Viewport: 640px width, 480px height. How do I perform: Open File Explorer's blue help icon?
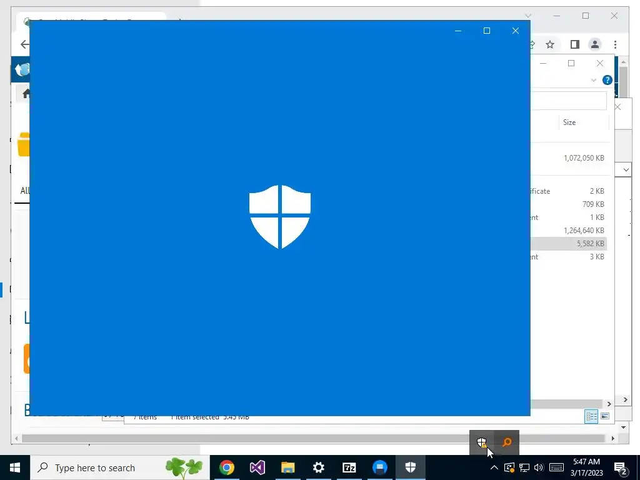click(607, 80)
